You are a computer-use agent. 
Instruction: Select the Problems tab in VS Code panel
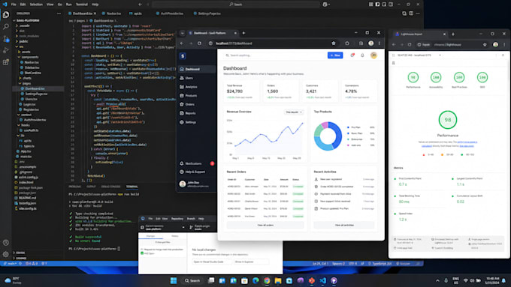pyautogui.click(x=74, y=187)
